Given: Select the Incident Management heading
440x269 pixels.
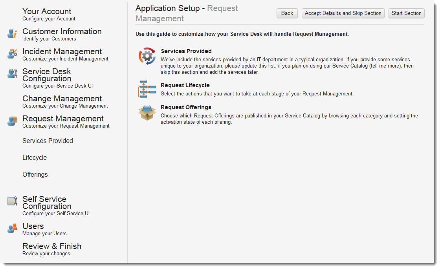Looking at the screenshot, I should pos(62,51).
